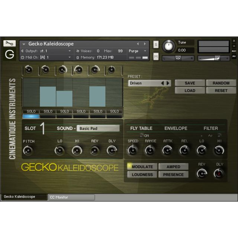This screenshot has height=238, width=238.
Task: Toggle the M mute button in header
Action: 156,57
